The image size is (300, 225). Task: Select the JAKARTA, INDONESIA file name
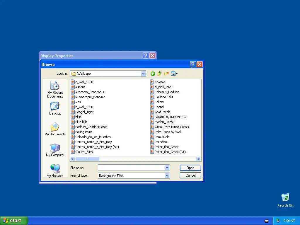tap(171, 117)
